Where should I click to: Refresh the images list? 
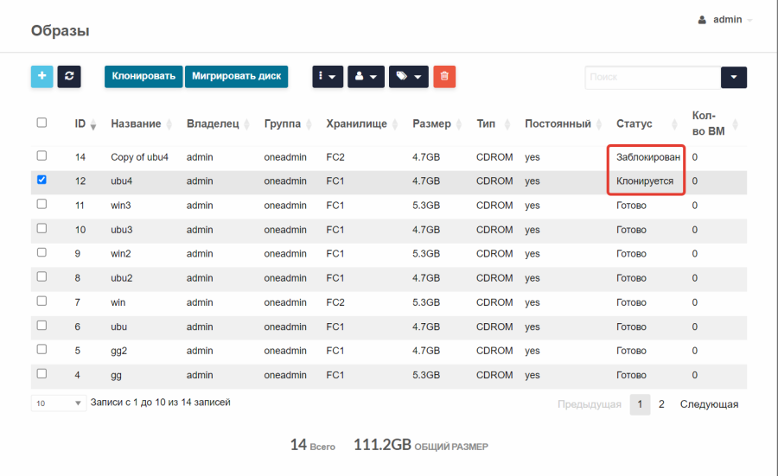(x=69, y=76)
